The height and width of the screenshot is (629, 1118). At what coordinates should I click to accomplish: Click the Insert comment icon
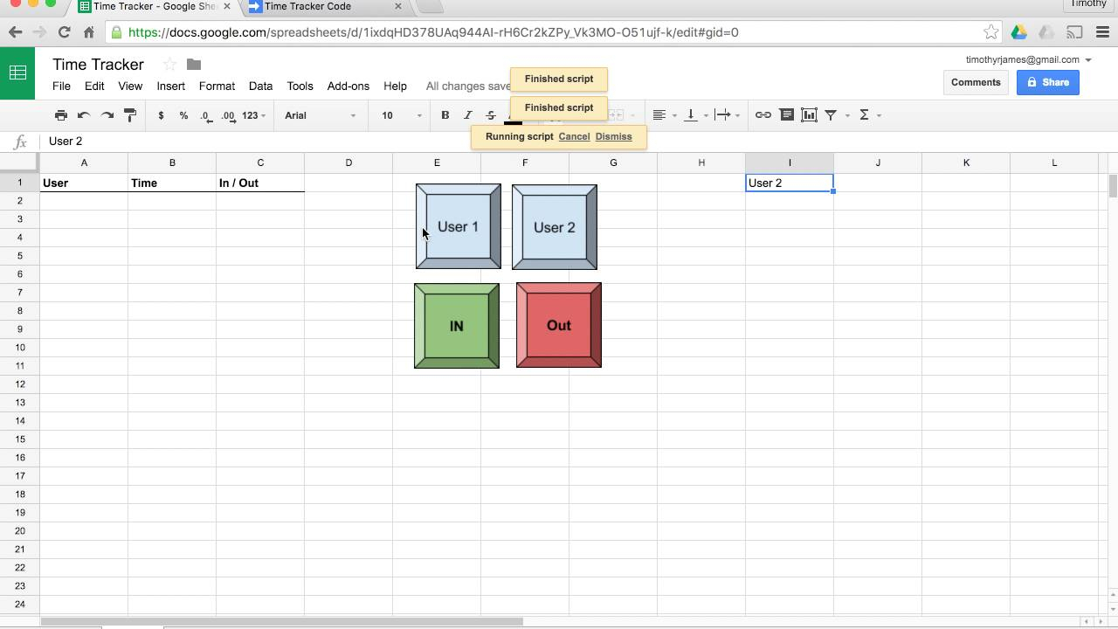pyautogui.click(x=786, y=114)
